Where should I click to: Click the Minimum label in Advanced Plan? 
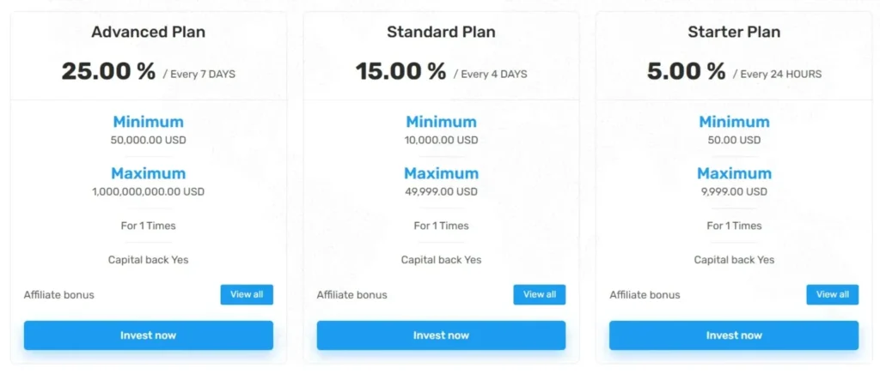[x=148, y=122]
